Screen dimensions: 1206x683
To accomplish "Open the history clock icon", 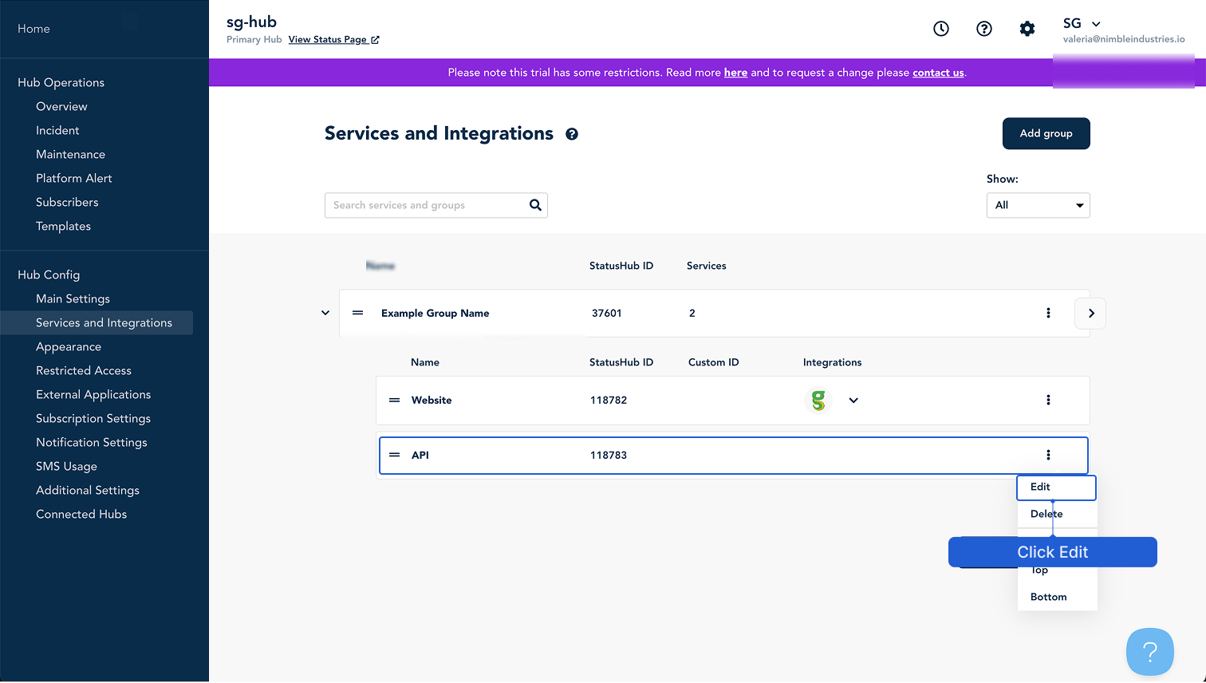I will coord(941,29).
